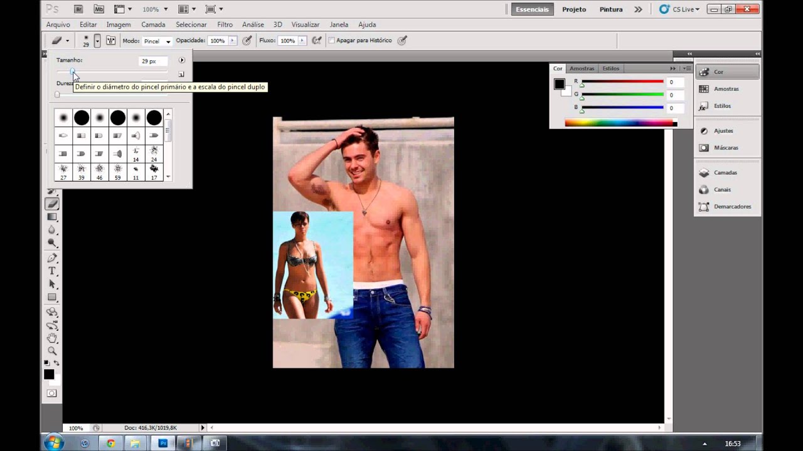Open the Camada menu

point(153,24)
